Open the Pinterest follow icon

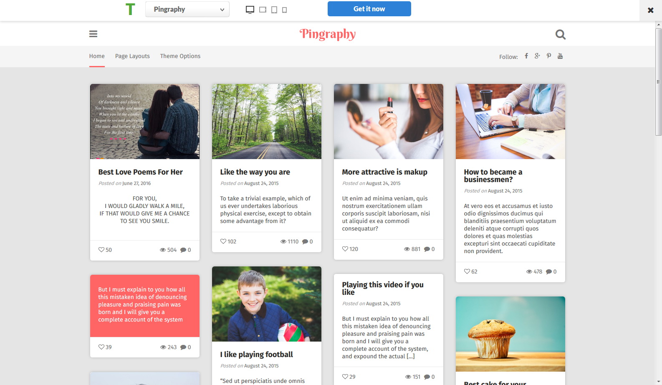tap(549, 56)
